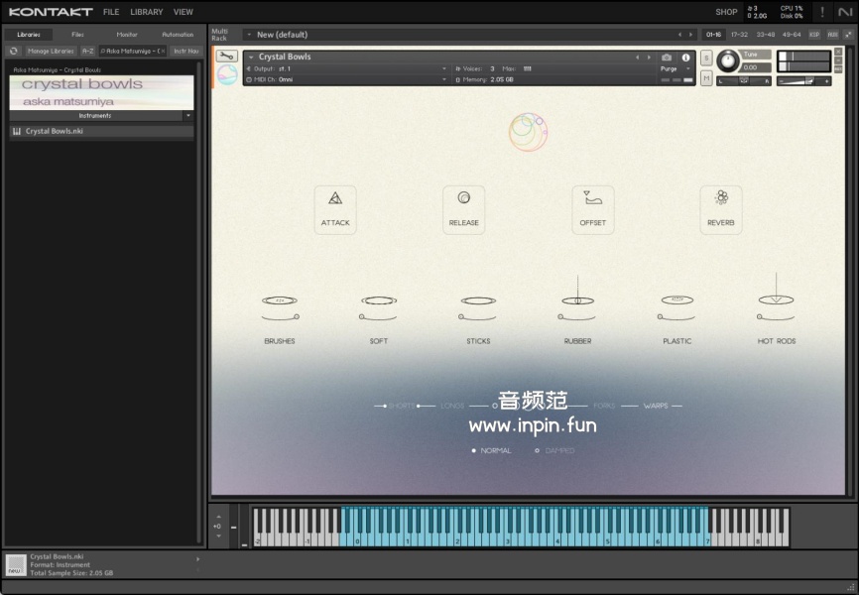Open the instrument info icon
This screenshot has width=859, height=595.
685,57
